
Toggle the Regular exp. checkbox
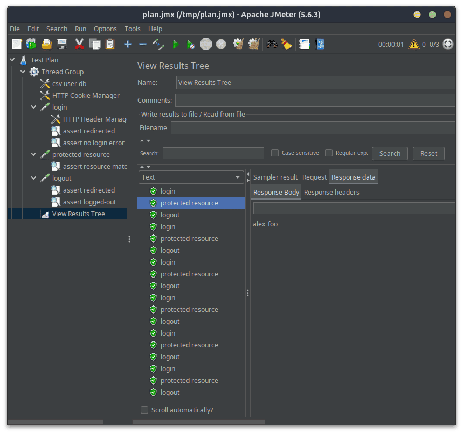[329, 153]
